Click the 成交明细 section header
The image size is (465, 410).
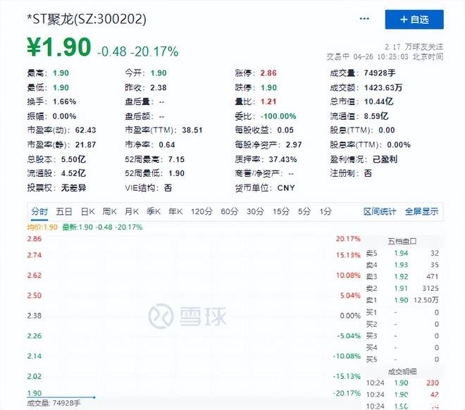point(402,371)
